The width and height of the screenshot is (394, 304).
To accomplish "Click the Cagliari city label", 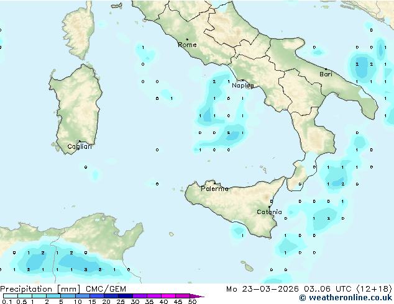I will [80, 146].
